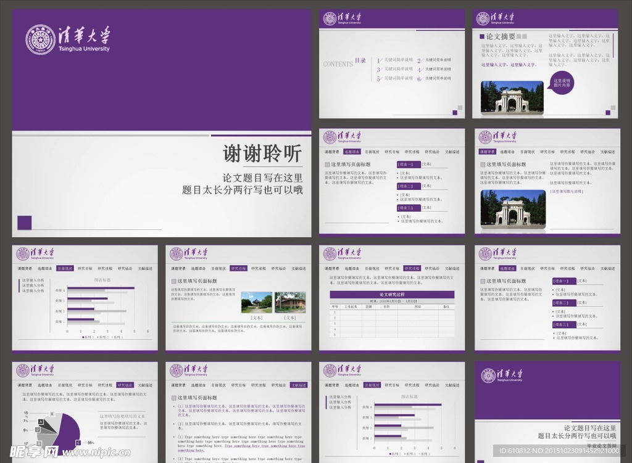Screen dimensions: 632x463
Task: Select contents item number 4 关键词简单说明
Action: (434, 69)
